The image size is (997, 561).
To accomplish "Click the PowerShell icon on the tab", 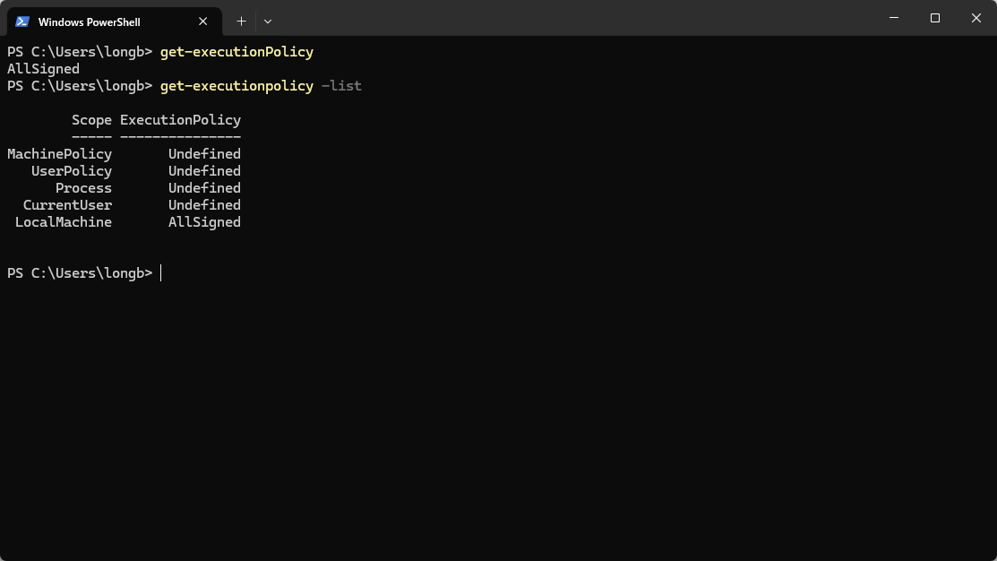I will (22, 22).
